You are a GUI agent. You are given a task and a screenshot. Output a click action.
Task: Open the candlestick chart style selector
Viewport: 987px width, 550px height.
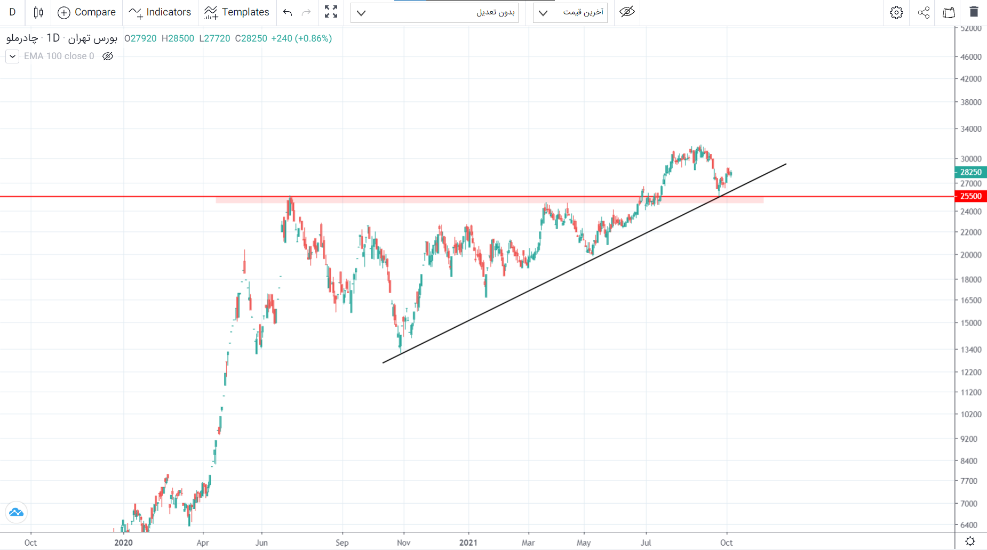(x=38, y=12)
